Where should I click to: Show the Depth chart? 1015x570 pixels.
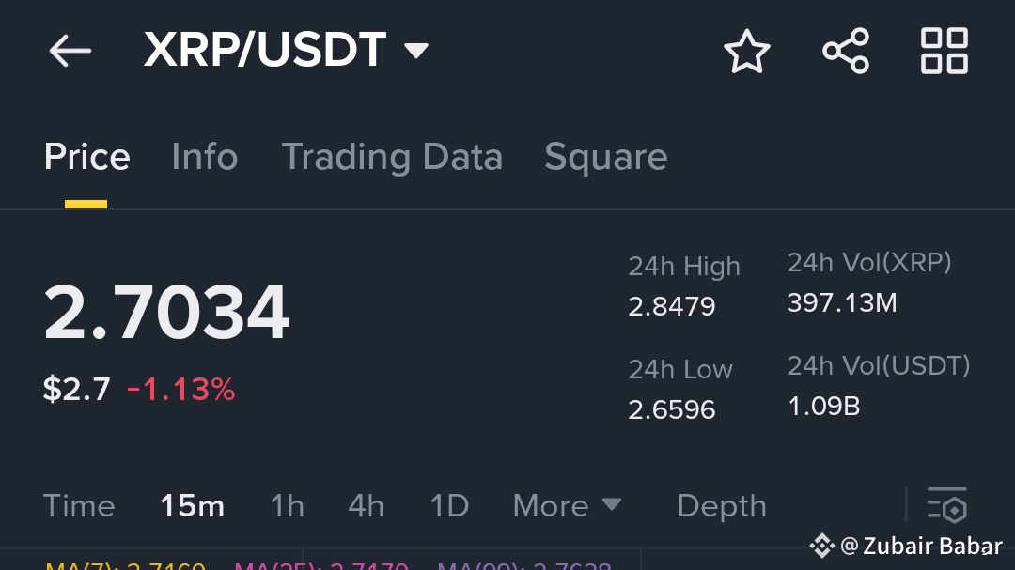[x=722, y=506]
